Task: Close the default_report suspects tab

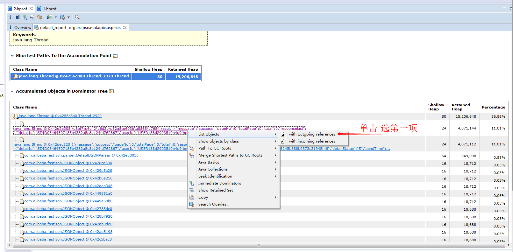Action: pos(125,27)
